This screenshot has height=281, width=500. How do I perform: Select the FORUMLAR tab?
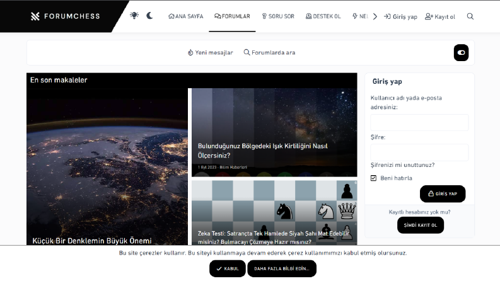232,16
